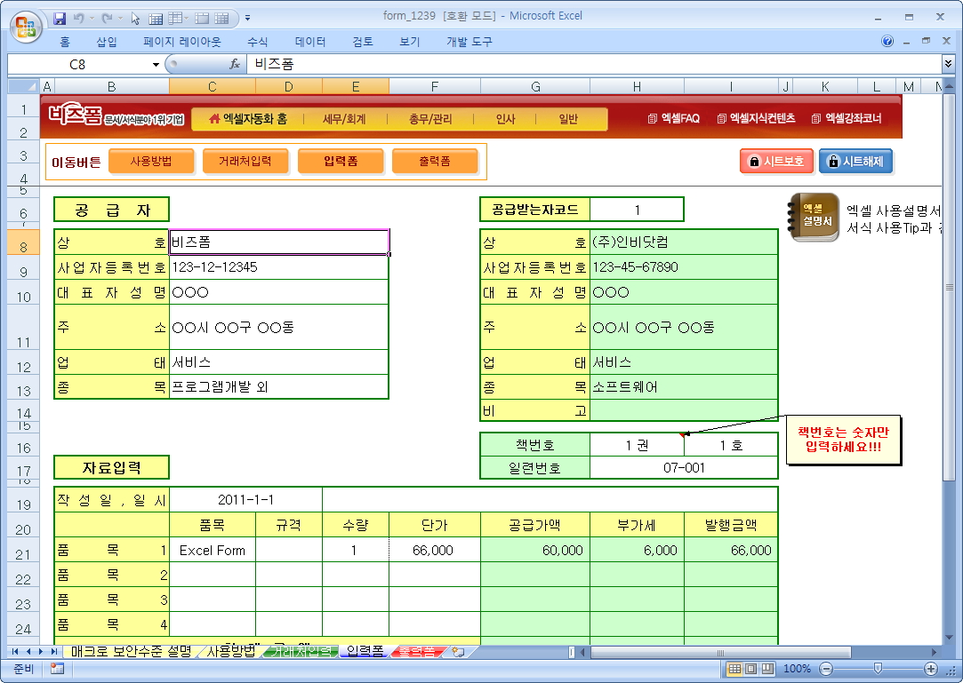
Task: Click the 시트보호 button
Action: pyautogui.click(x=775, y=162)
